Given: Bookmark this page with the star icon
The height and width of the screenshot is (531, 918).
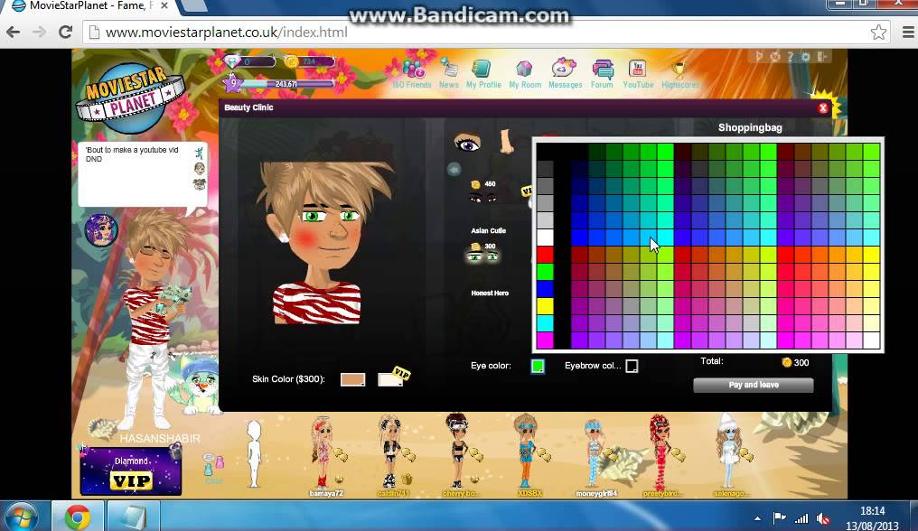Looking at the screenshot, I should point(878,33).
